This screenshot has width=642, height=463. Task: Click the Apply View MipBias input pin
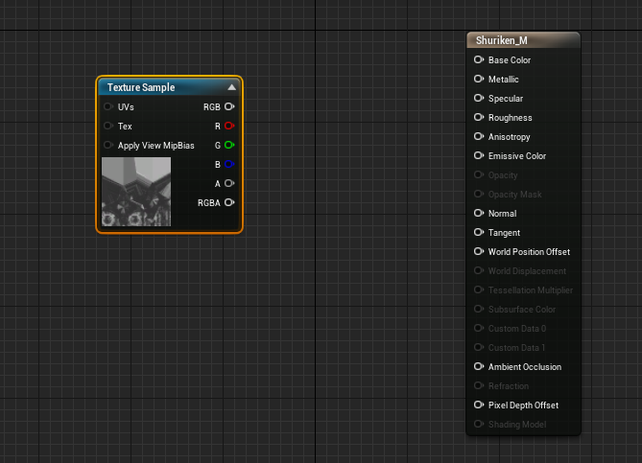point(108,146)
